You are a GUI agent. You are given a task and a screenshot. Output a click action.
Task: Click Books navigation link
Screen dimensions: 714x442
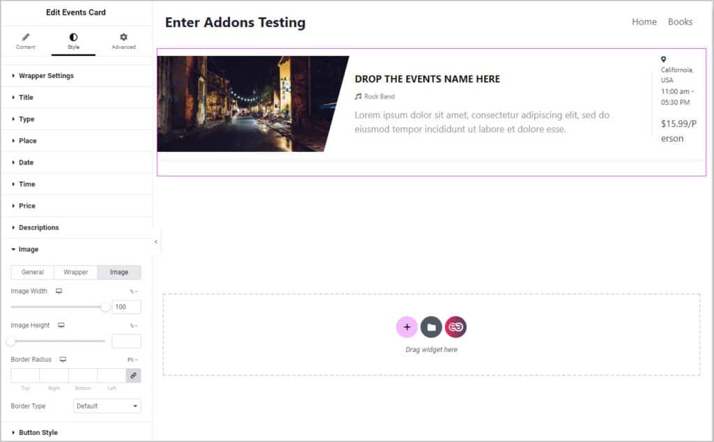[x=680, y=22]
